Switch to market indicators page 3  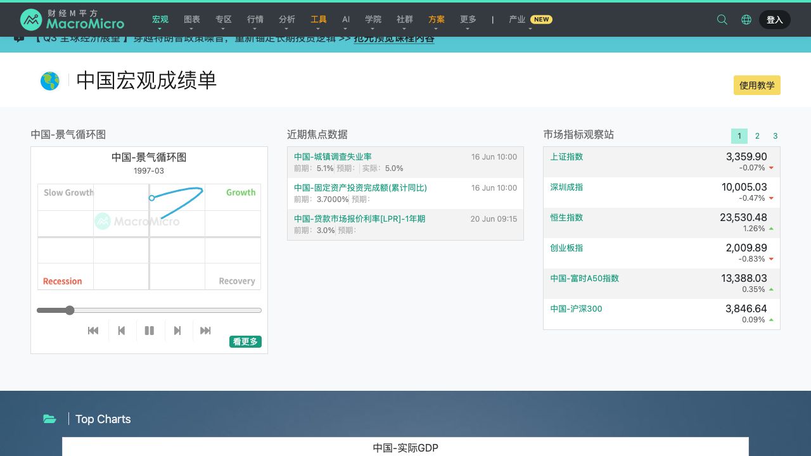[x=775, y=136]
